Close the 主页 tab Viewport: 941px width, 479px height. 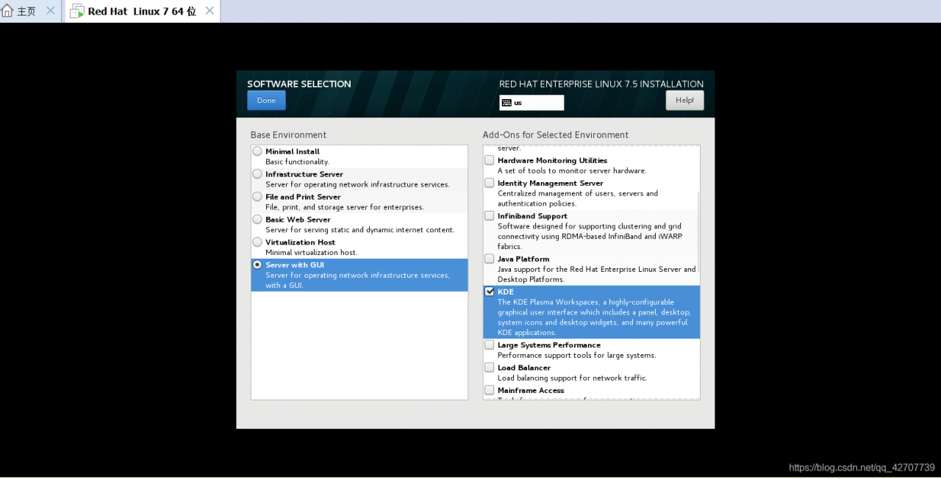50,11
